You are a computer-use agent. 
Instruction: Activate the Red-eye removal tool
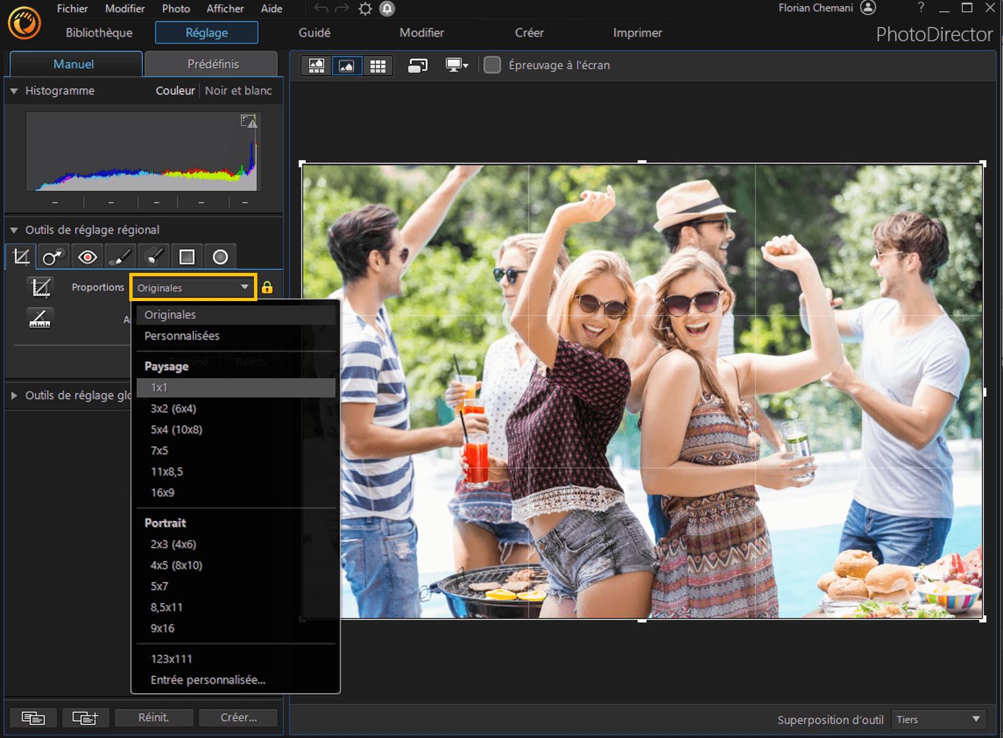(87, 256)
